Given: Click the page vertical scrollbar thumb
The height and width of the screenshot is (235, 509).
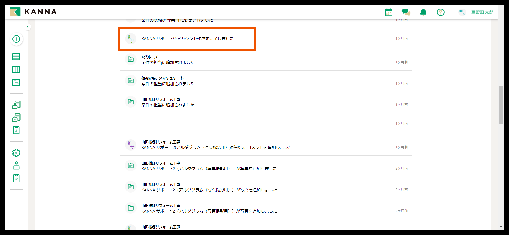Looking at the screenshot, I should pos(501,105).
